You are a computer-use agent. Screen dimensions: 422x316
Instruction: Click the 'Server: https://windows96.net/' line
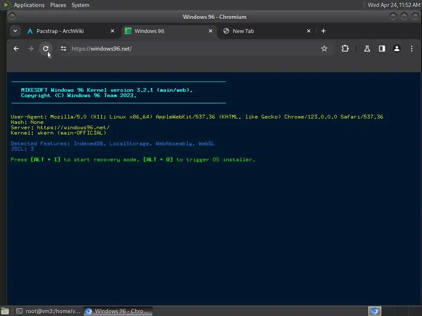tap(60, 128)
